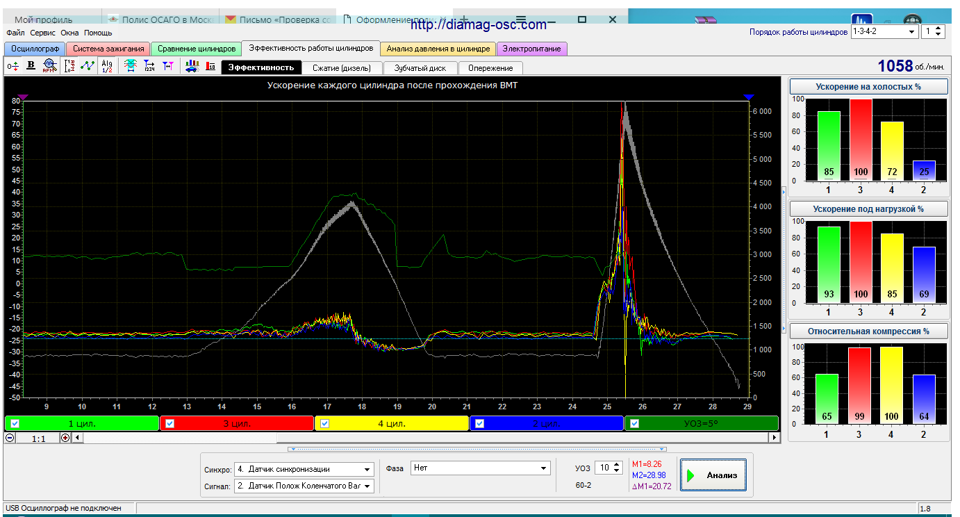
Task: Switch to the Сравнение цилиндров tab
Action: point(197,49)
